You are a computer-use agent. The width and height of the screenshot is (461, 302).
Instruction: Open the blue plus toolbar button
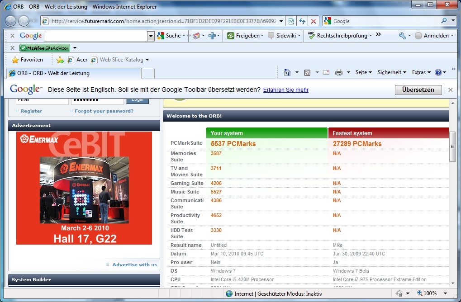[212, 36]
